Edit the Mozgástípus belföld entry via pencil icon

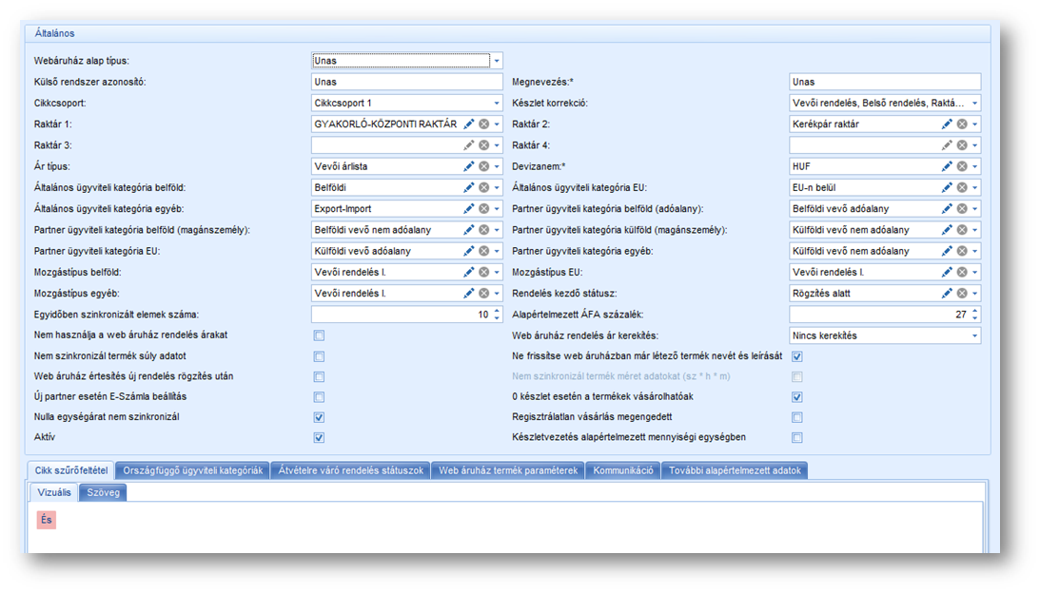point(468,272)
